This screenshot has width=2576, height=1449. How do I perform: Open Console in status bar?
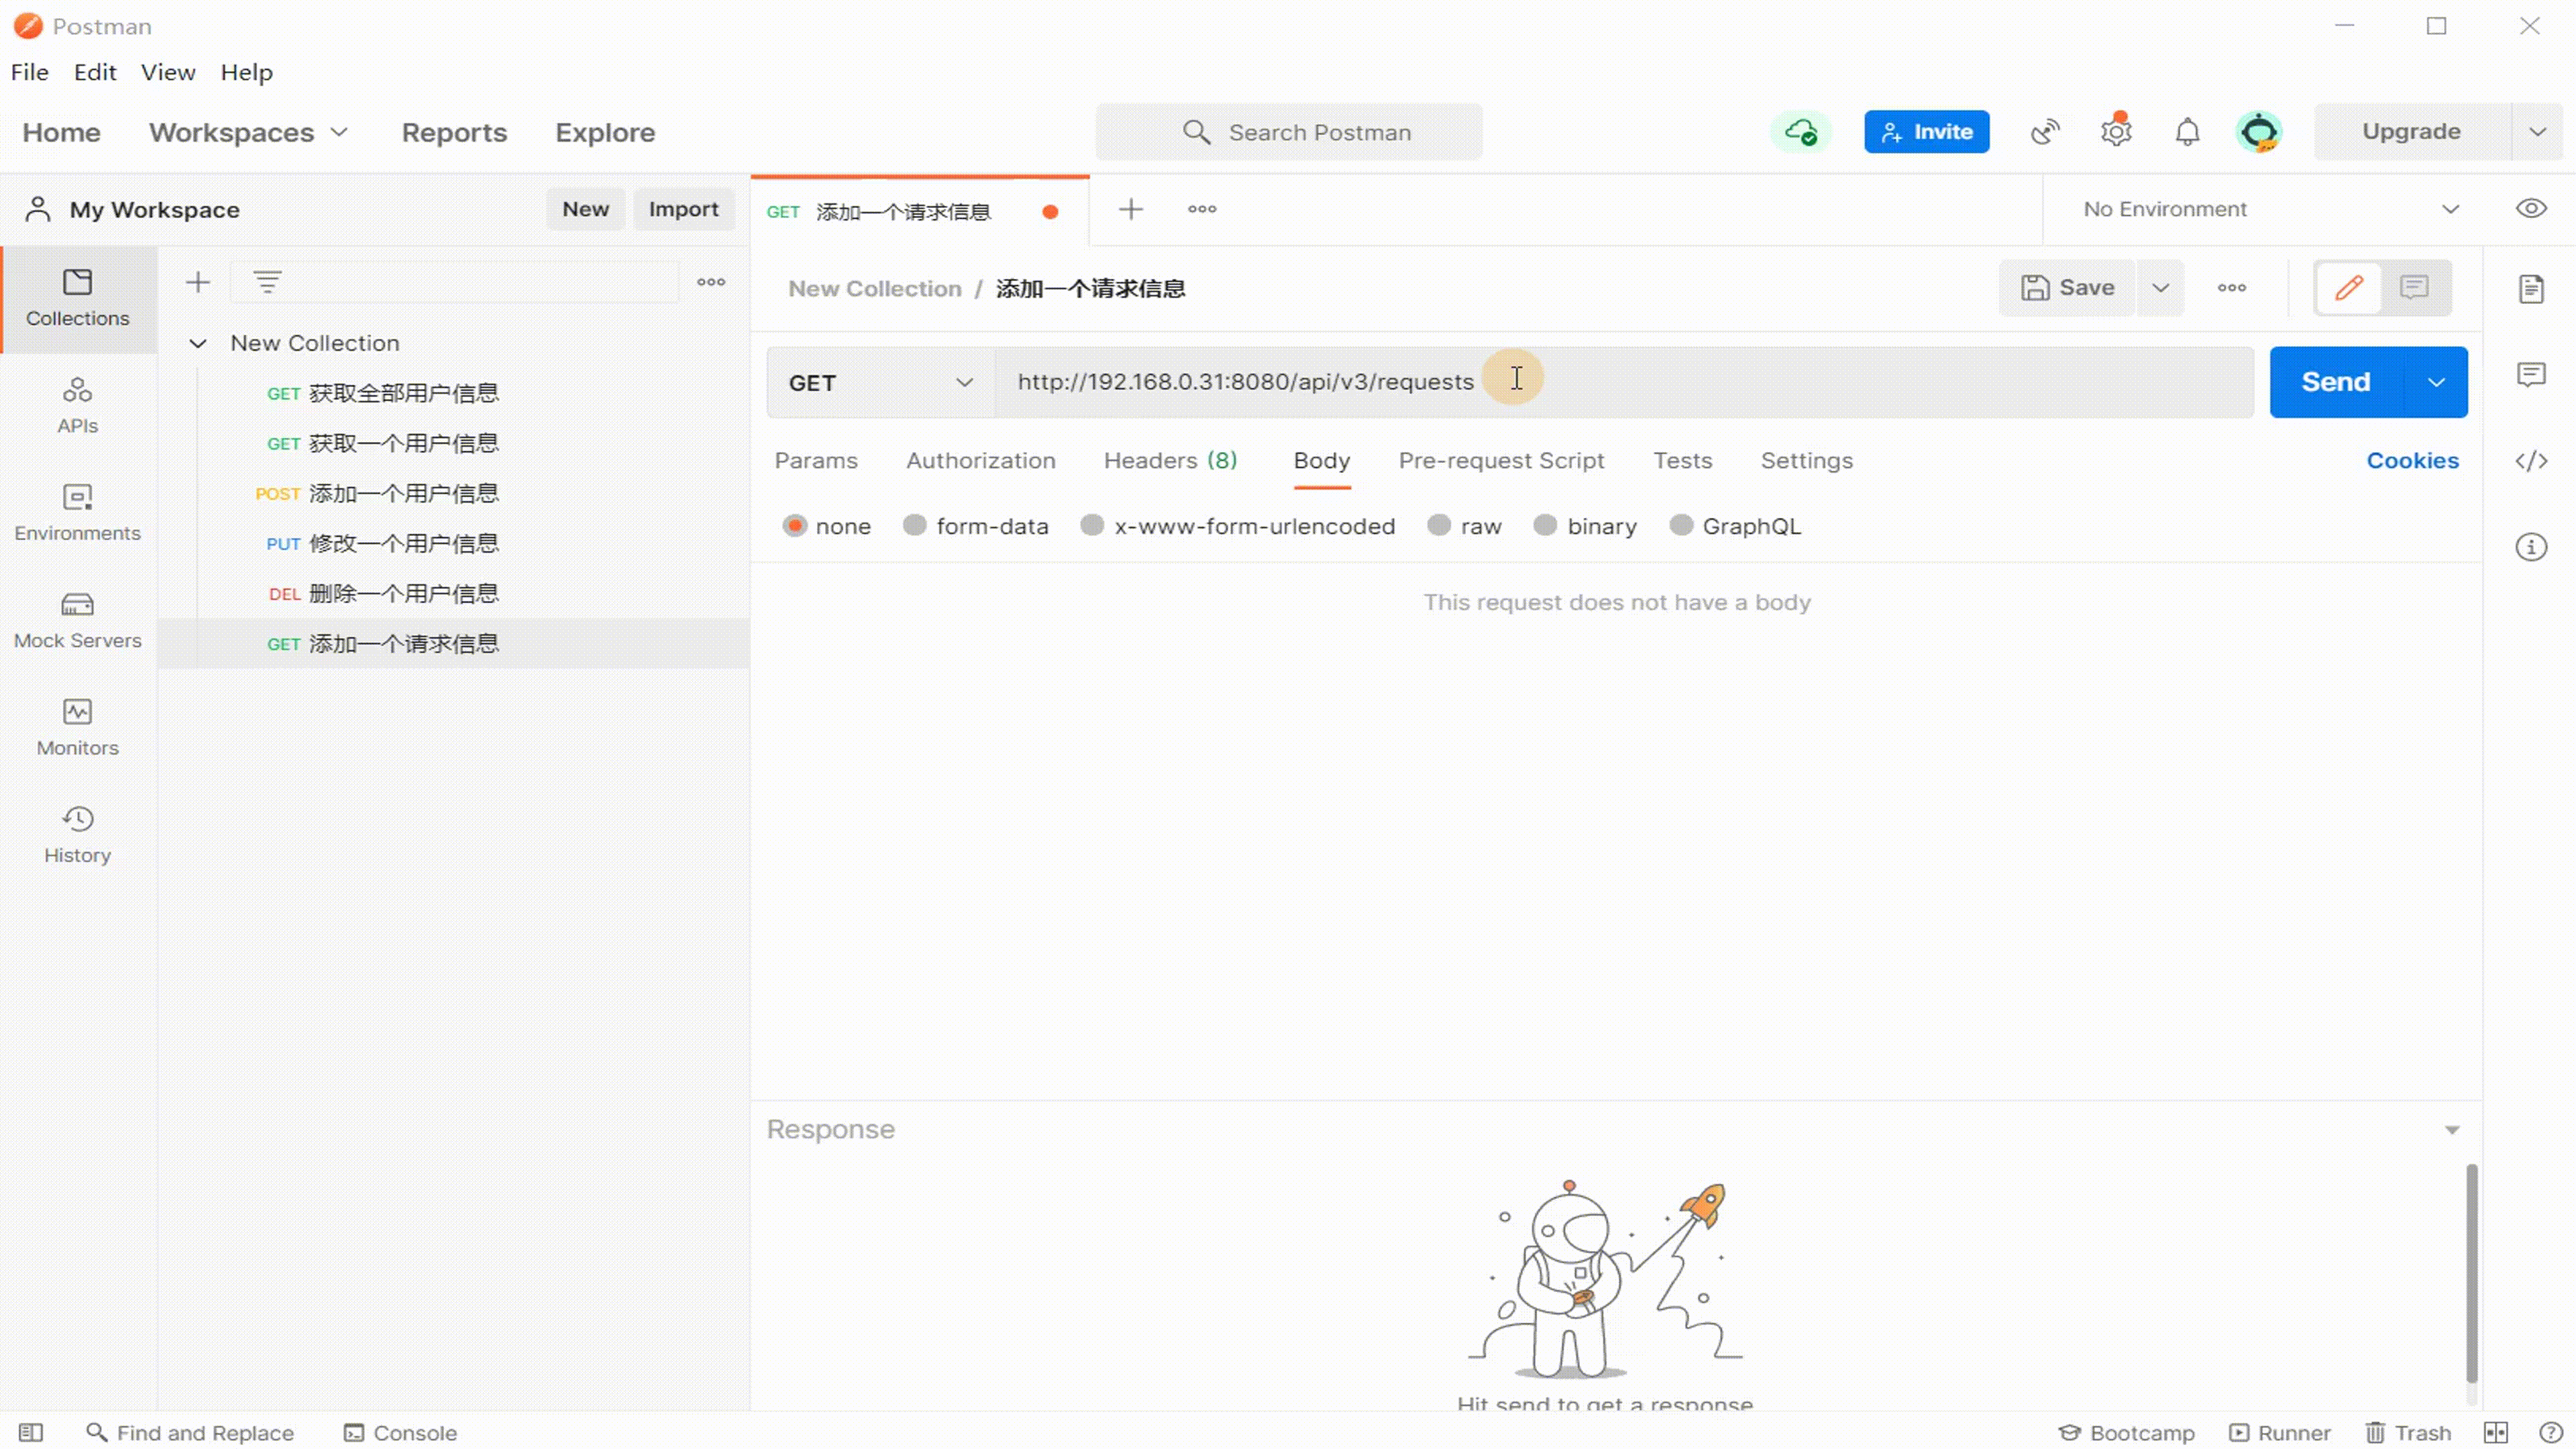coord(400,1433)
